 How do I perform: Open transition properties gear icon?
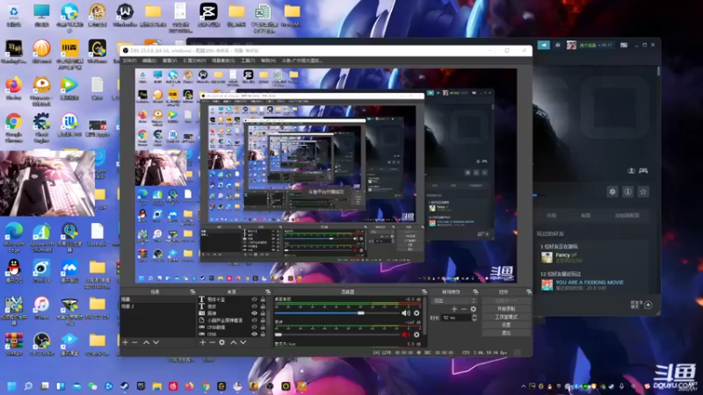point(473,309)
